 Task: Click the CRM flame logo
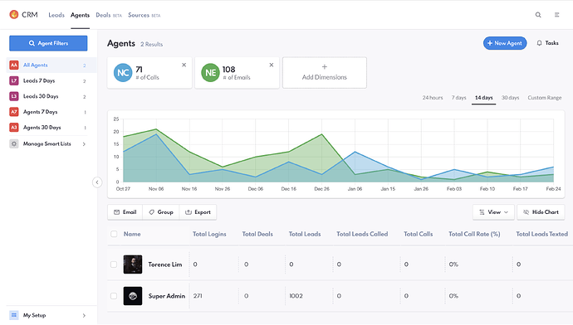pyautogui.click(x=14, y=15)
